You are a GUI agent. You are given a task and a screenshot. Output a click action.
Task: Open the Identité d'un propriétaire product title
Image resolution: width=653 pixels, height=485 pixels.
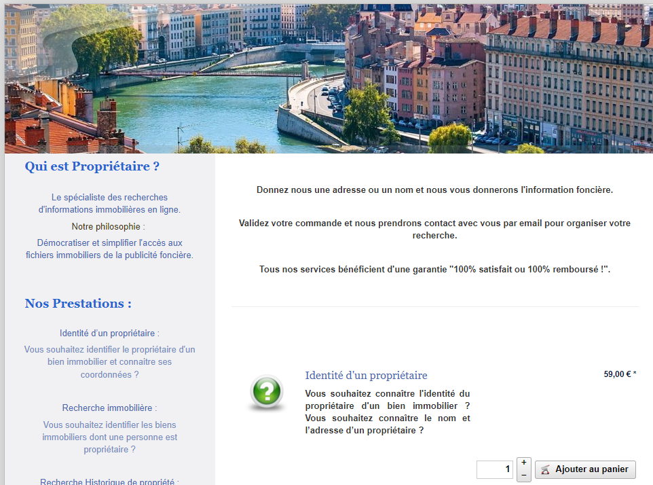click(366, 376)
